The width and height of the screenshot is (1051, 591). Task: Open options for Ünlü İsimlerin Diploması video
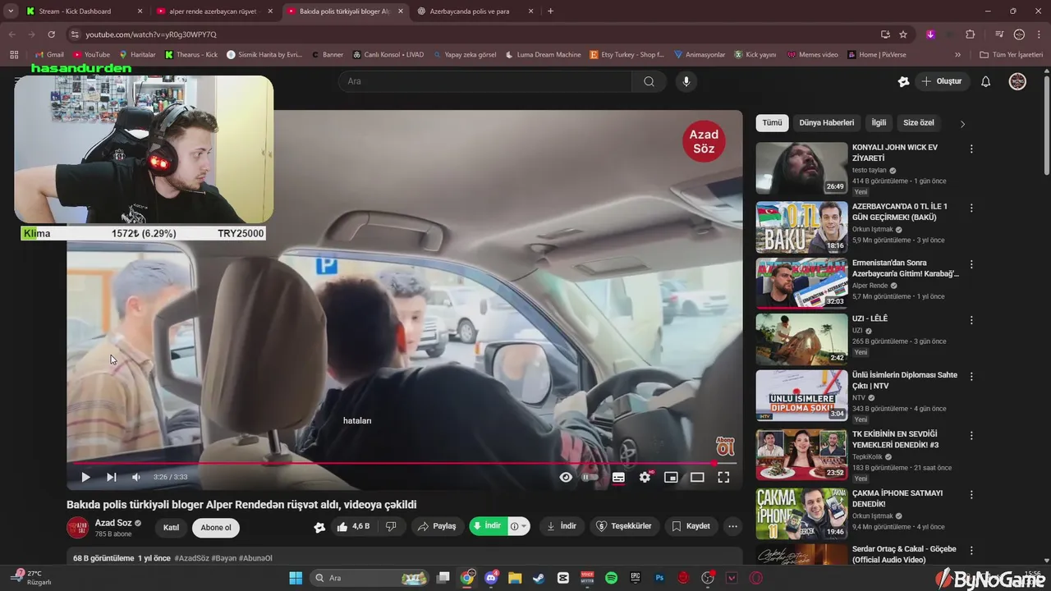coord(971,377)
